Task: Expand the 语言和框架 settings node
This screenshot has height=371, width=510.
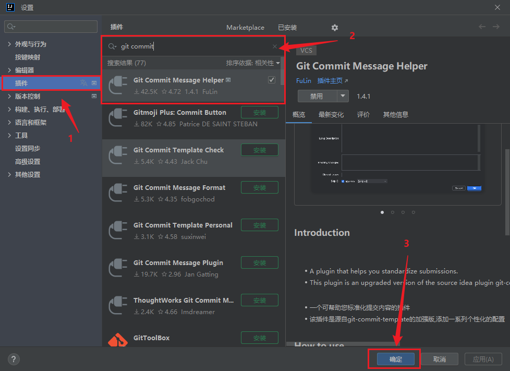Action: pos(9,122)
